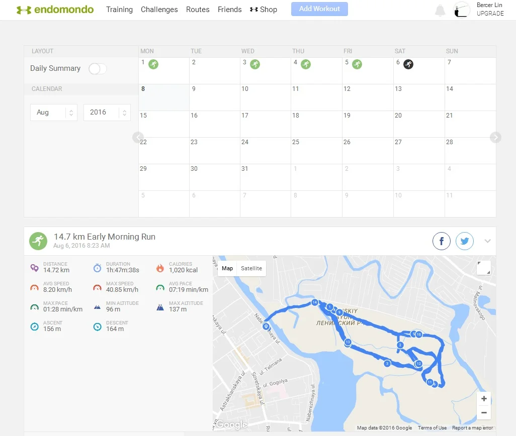
Task: Open the running workout on Aug 4
Action: coord(306,64)
